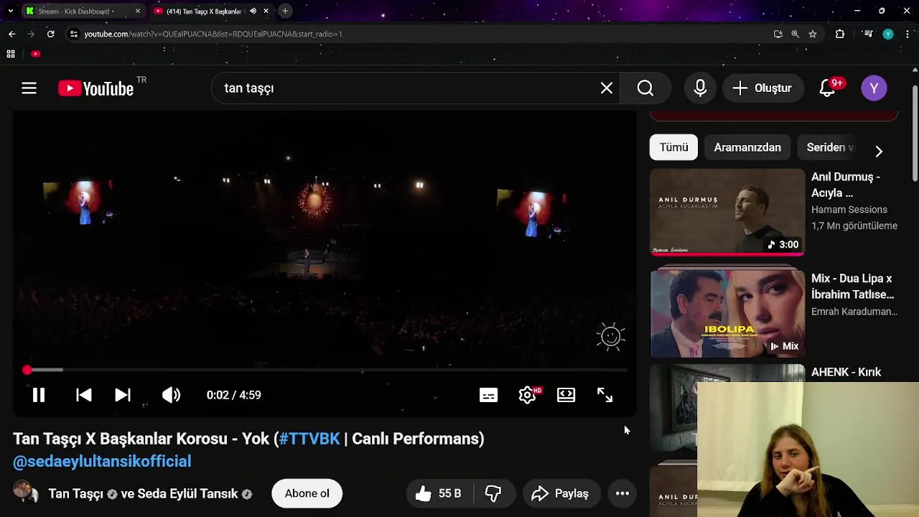
Task: Open @sedaeylultansikofficial channel link
Action: [102, 461]
